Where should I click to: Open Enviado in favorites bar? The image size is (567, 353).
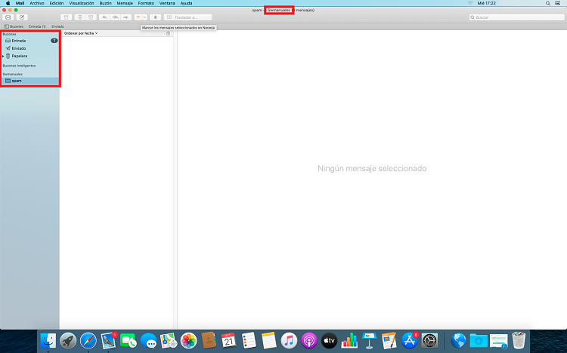pyautogui.click(x=58, y=26)
